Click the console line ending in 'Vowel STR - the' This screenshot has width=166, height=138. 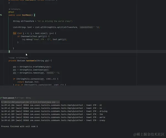click(52, 114)
